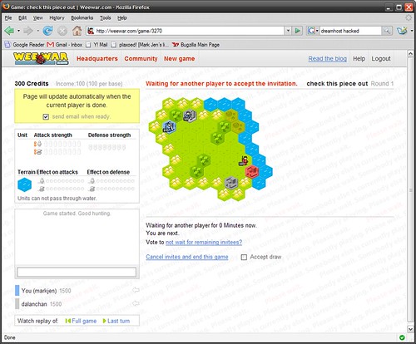The image size is (416, 344).
Task: Click the scroll up arrow of the page
Action: tap(410, 53)
